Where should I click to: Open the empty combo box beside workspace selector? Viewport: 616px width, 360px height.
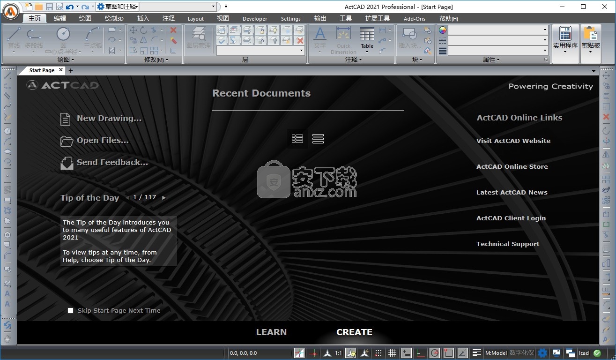178,7
